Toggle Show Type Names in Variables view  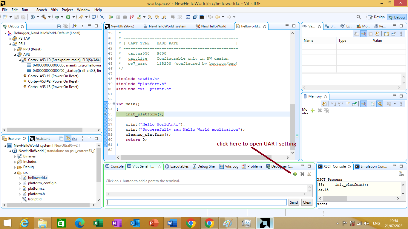click(356, 34)
